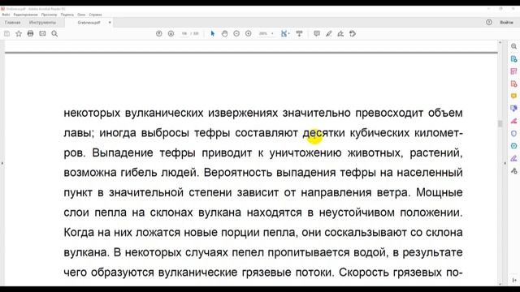Open More Tools wrench in the right panel
Image resolution: width=520 pixels, height=292 pixels.
coord(513,171)
